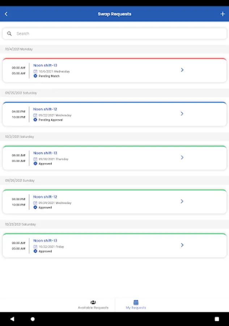Expand the Pending Match request chevron
This screenshot has height=326, width=229.
[x=182, y=70]
